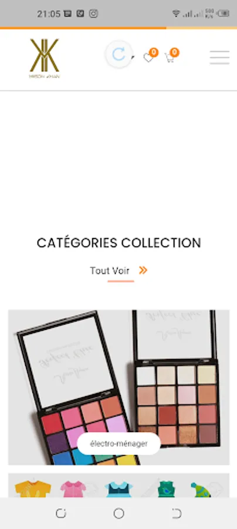The image size is (237, 529).
Task: Click the green beanie hat thumbnail
Action: pyautogui.click(x=201, y=490)
